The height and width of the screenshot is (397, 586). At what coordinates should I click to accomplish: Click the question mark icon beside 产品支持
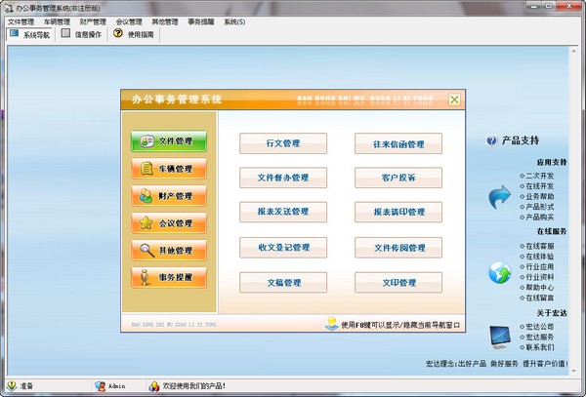pos(492,140)
